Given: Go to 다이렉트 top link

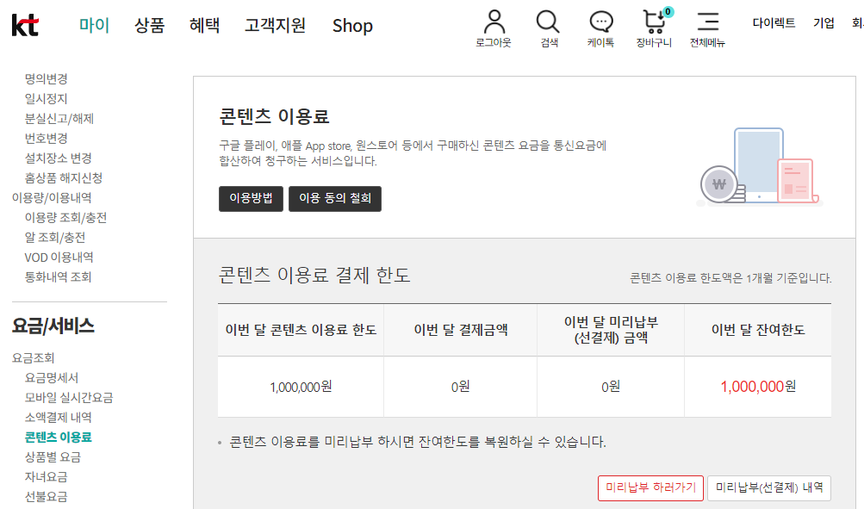Looking at the screenshot, I should coord(774,23).
